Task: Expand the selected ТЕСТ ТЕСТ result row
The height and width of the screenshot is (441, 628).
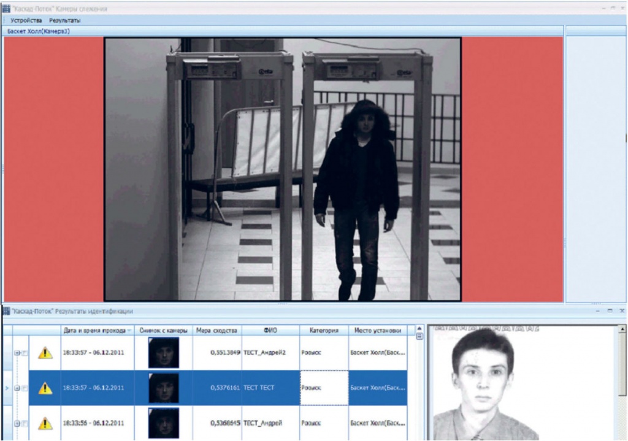Action: coord(17,388)
